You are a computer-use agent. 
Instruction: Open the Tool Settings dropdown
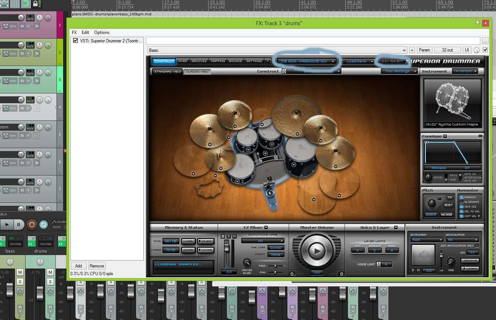click(400, 71)
